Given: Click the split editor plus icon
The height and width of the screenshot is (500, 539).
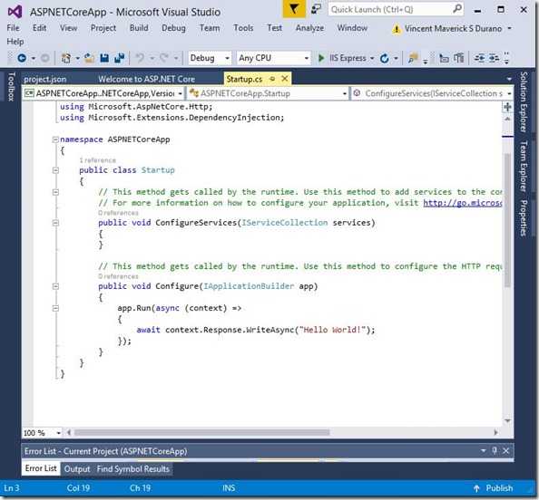Looking at the screenshot, I should click(507, 107).
